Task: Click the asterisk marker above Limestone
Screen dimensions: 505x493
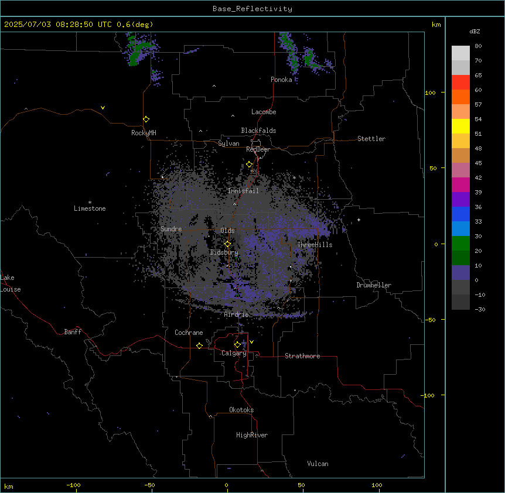Action: click(90, 203)
